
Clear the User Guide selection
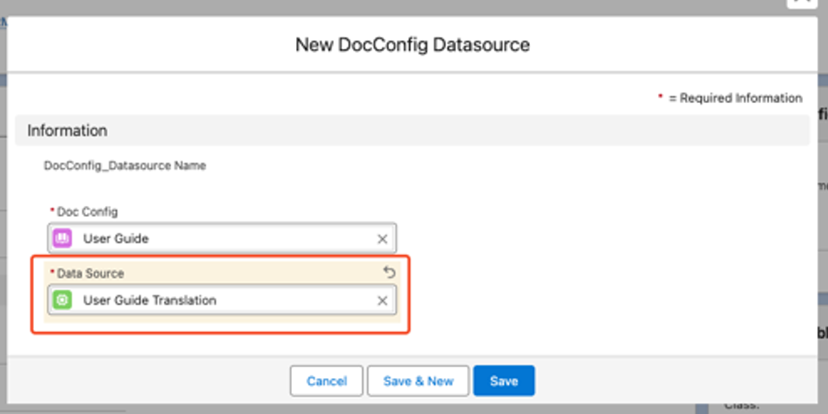[x=382, y=239]
